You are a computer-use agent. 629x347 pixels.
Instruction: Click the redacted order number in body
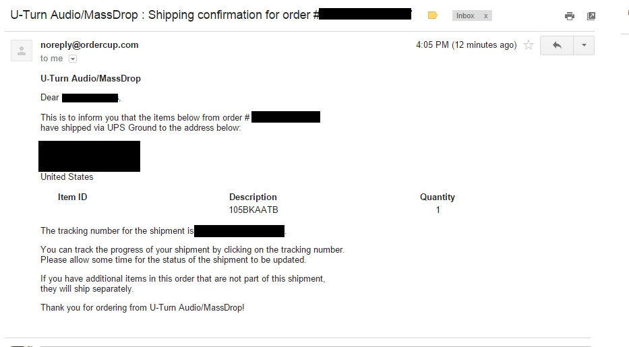(285, 117)
